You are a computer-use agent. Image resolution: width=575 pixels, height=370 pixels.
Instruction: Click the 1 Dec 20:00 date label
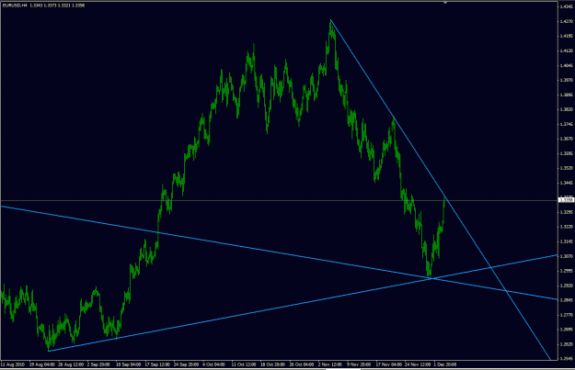coord(445,364)
